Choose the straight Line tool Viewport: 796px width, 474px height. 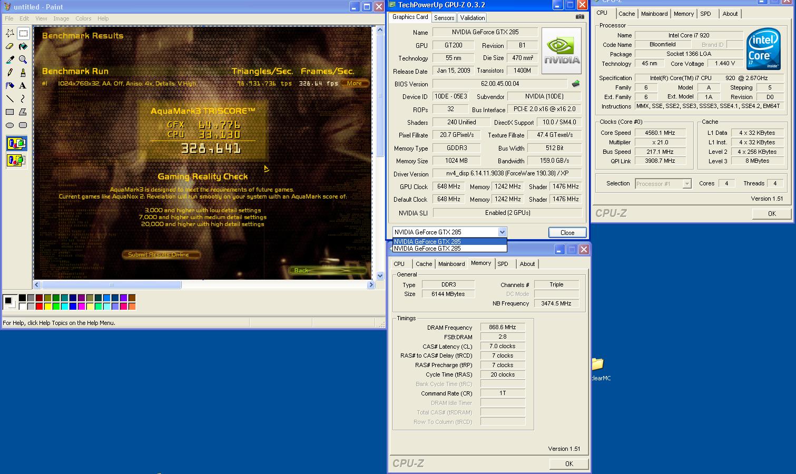pos(10,98)
